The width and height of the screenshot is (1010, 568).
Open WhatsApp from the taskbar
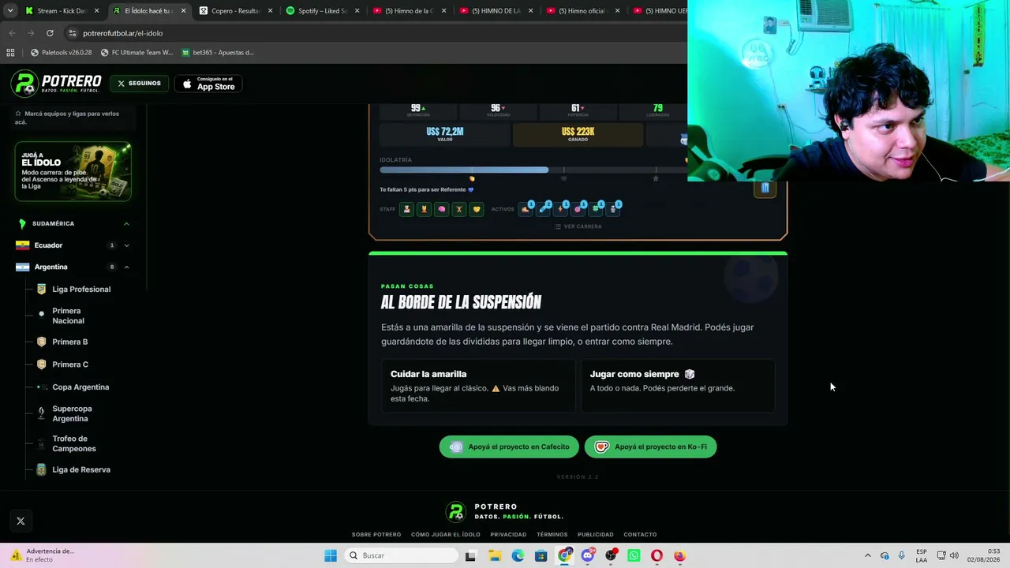coord(634,555)
